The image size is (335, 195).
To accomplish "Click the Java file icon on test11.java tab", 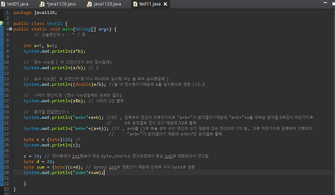I will [135, 4].
